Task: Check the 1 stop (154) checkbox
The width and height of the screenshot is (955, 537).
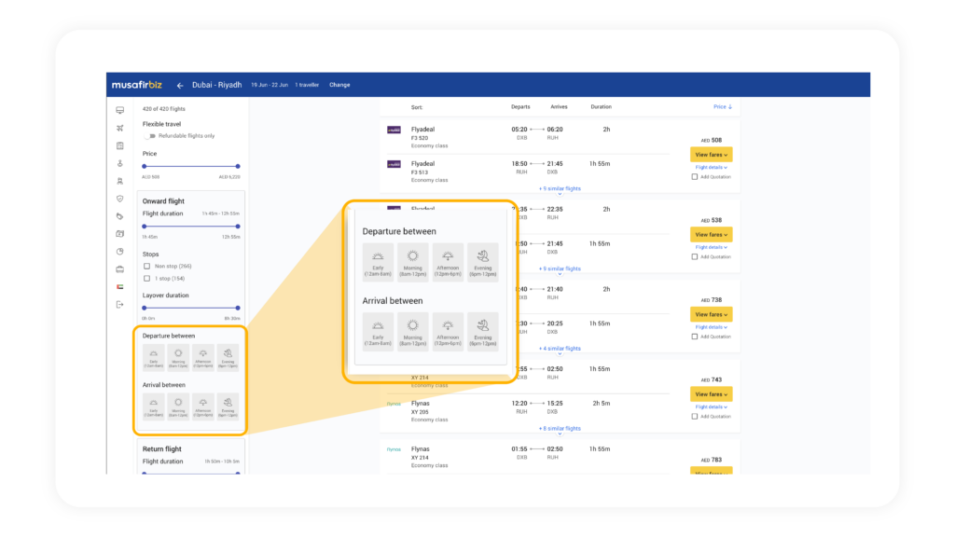Action: (146, 278)
